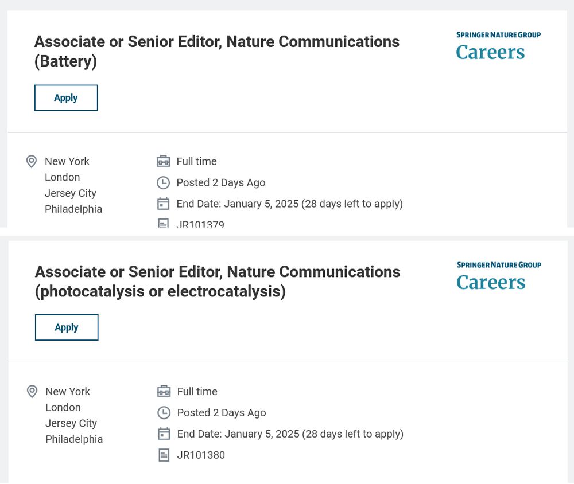Screen dimensions: 574x484
Task: Click the briefcase icon beside Full time, first job
Action: [x=163, y=161]
